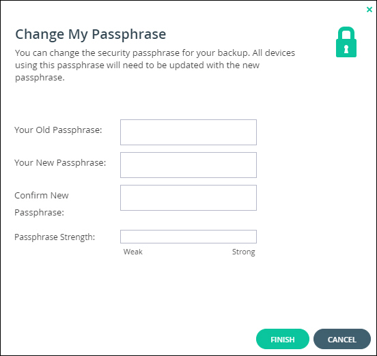Close the dialog with the green X
The height and width of the screenshot is (356, 377).
(369, 10)
